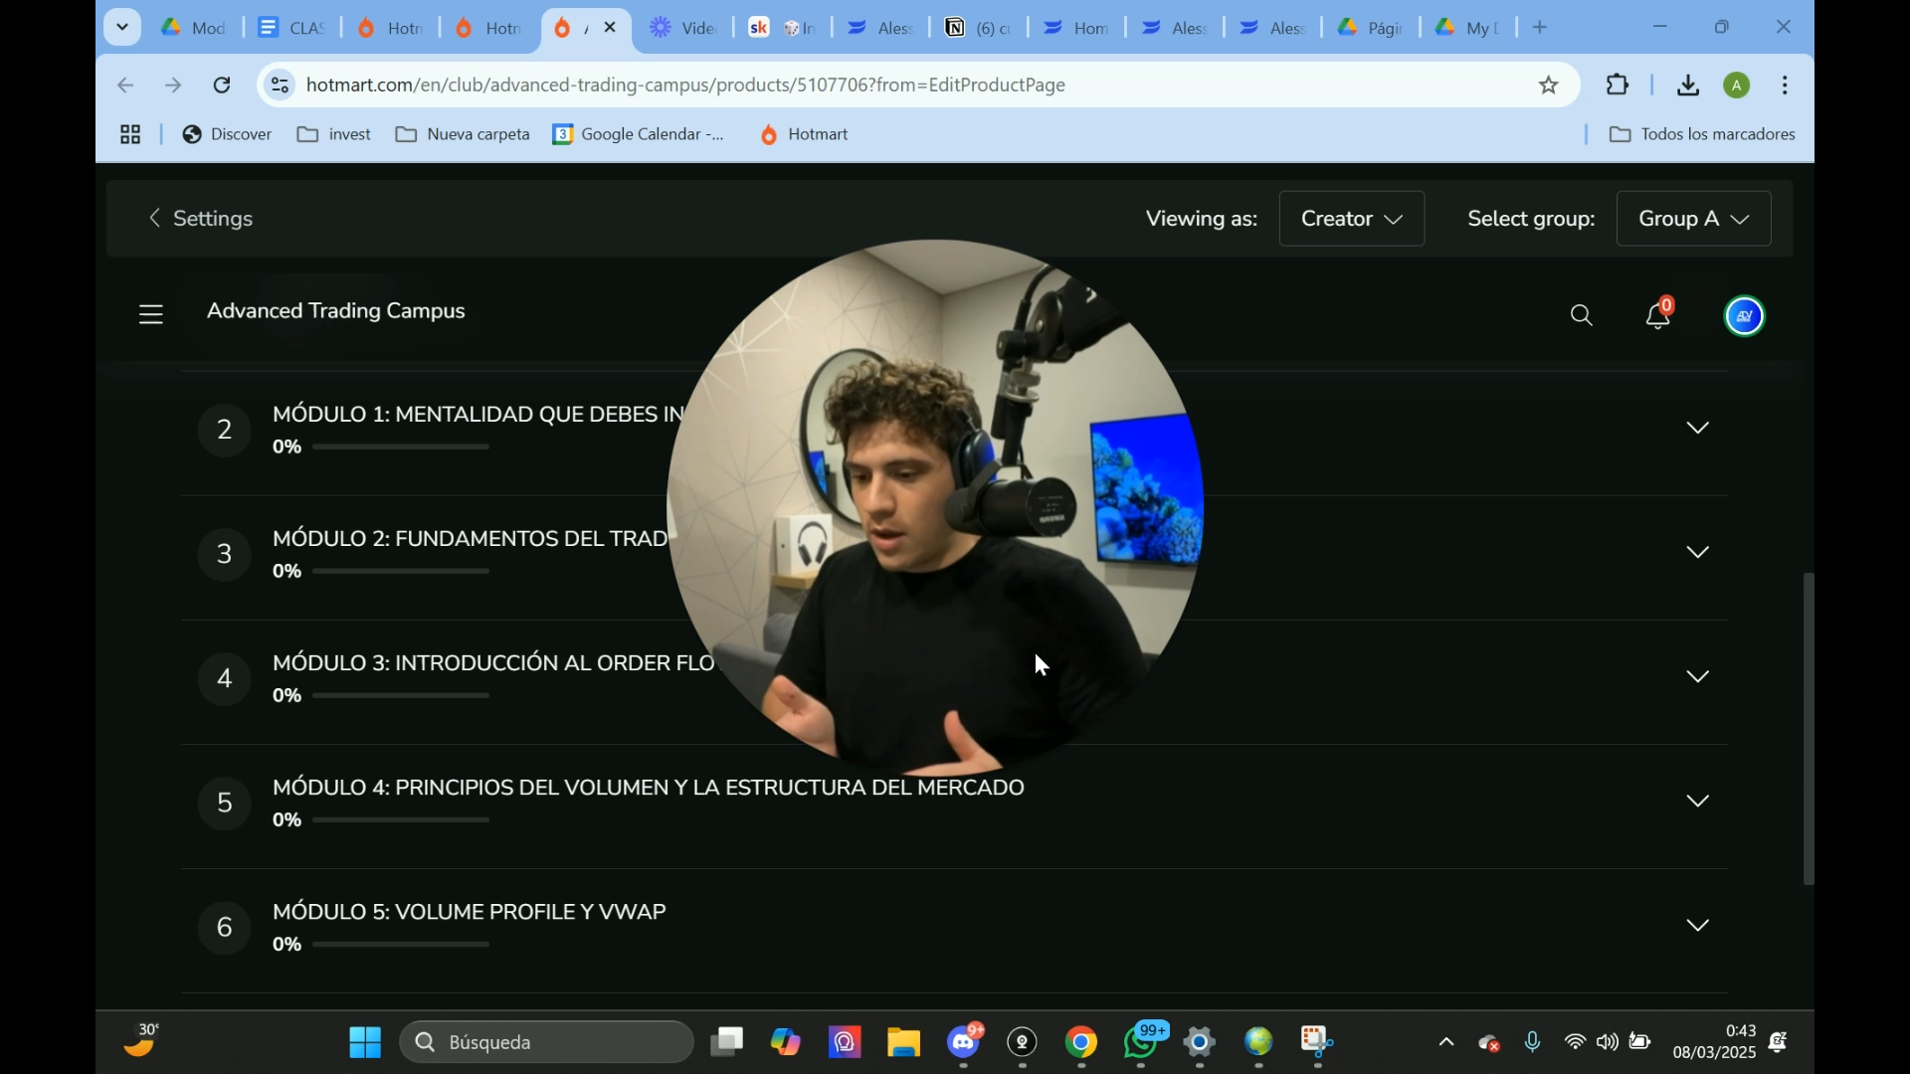This screenshot has height=1074, width=1910.
Task: Switch to the 'Pági' Drive tab
Action: point(1370,28)
